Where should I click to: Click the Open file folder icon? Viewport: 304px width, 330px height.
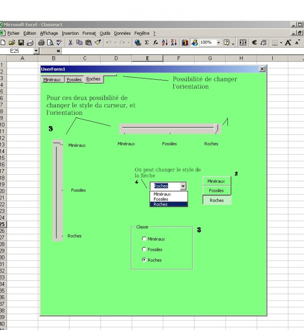click(12, 43)
